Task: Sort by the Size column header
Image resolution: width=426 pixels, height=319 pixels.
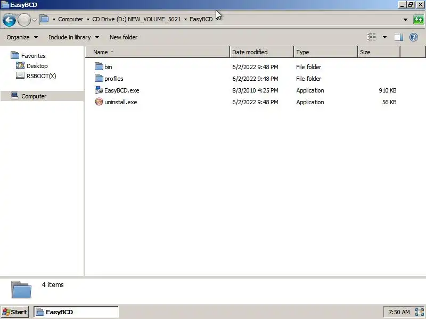Action: click(x=379, y=52)
